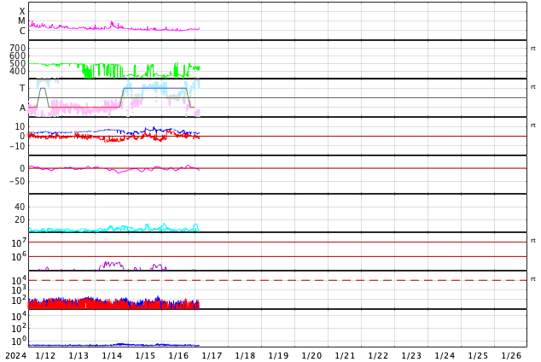Viewport: 541px width, 362px height.
Task: Click the -10 axis label
Action: pyautogui.click(x=17, y=146)
